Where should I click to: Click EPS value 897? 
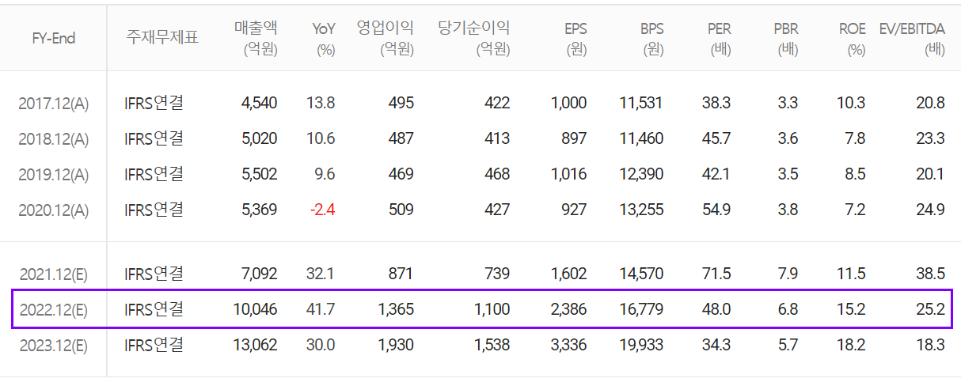point(575,139)
